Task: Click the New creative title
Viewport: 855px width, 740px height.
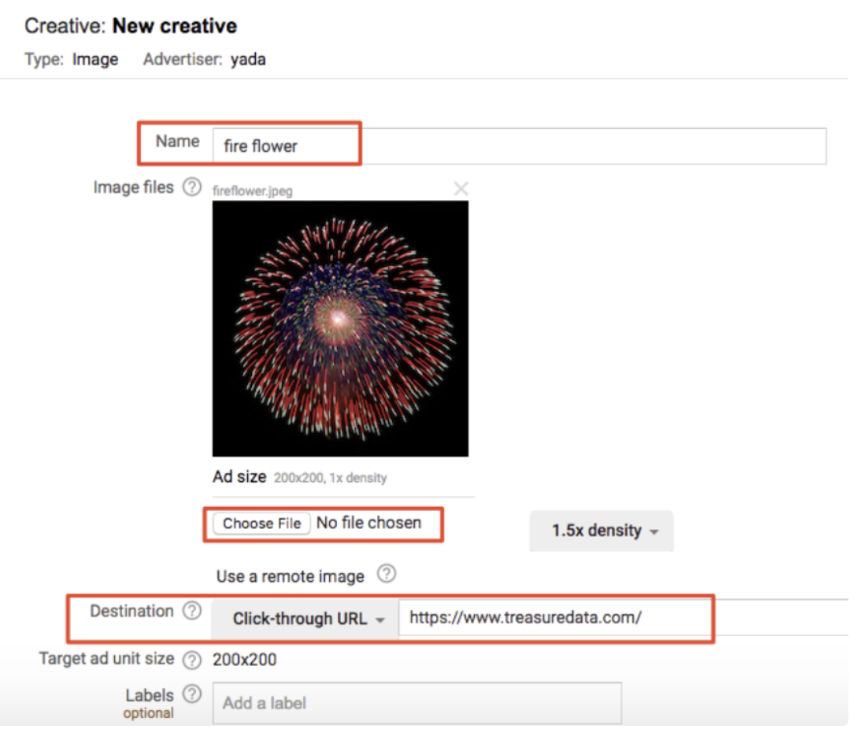Action: (x=174, y=26)
